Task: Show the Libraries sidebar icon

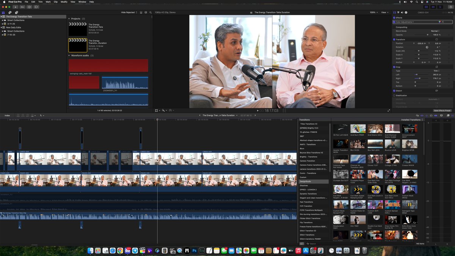Action: point(3,13)
